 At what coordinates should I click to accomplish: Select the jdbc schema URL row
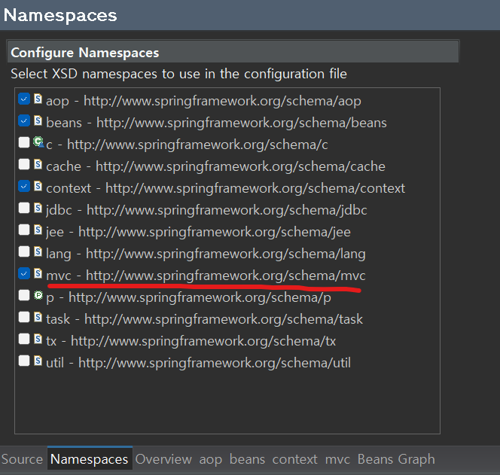pos(206,210)
